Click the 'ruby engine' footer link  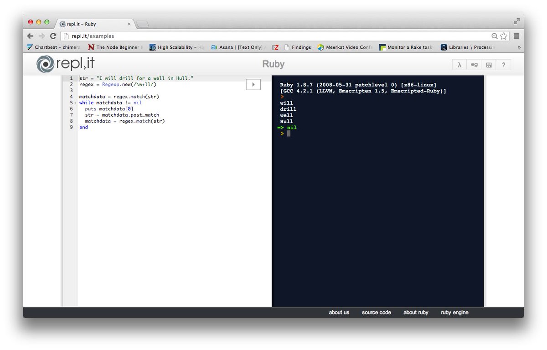[x=454, y=313]
